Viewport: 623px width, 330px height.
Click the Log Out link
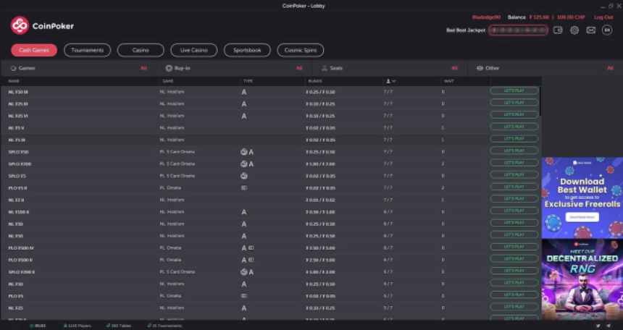pos(603,17)
